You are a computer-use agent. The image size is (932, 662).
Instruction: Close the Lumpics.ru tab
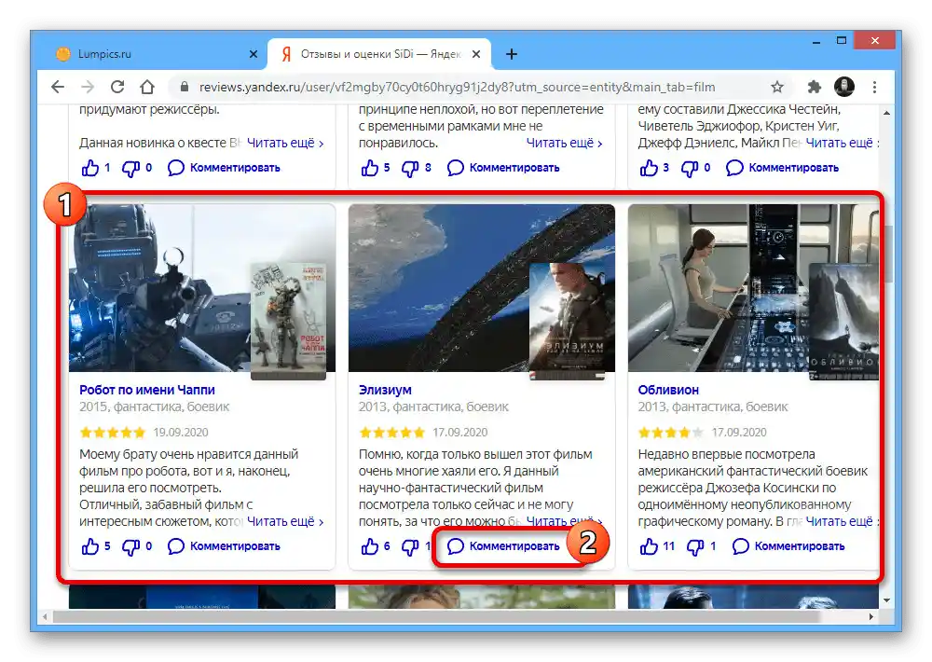[x=254, y=54]
